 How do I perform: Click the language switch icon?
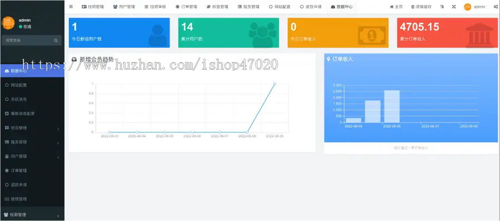[x=442, y=7]
